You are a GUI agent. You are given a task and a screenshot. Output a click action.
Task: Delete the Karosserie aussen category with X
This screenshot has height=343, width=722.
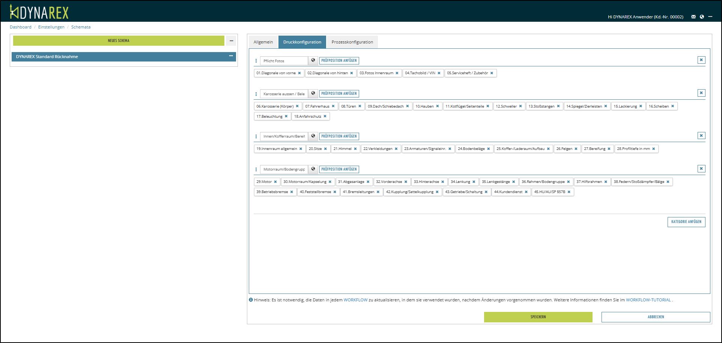coord(701,93)
